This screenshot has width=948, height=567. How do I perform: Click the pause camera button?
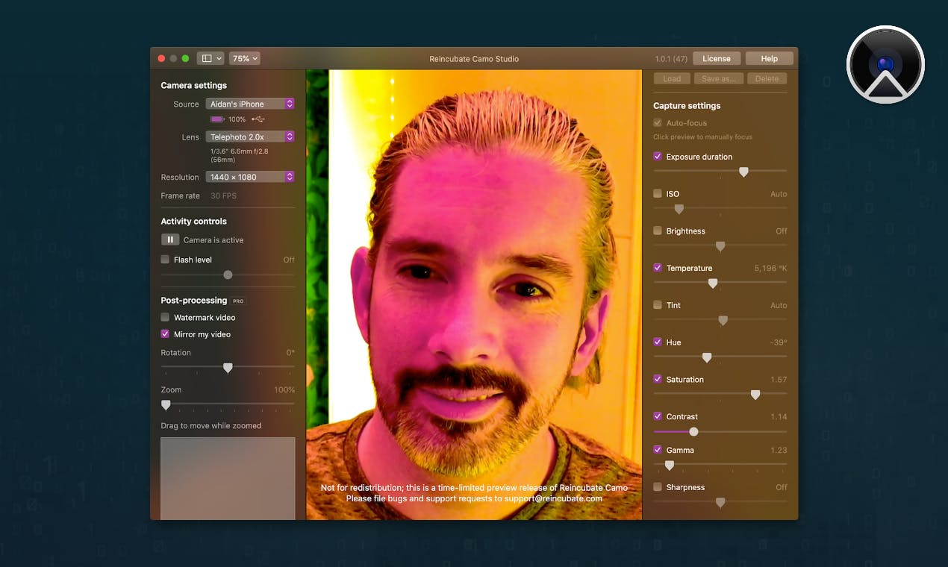click(x=170, y=239)
